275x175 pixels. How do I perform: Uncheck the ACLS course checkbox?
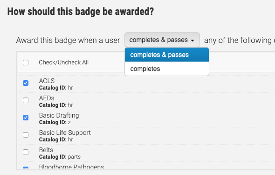click(x=26, y=83)
